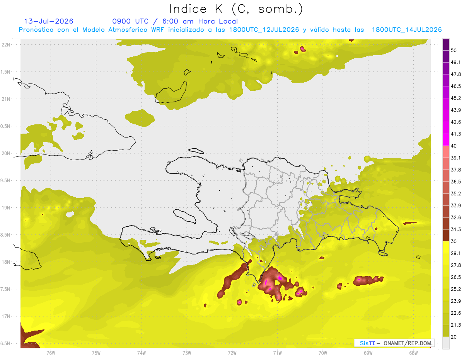Pick the gray colorbar segment below 20
This screenshot has width=464, height=358.
(x=446, y=343)
